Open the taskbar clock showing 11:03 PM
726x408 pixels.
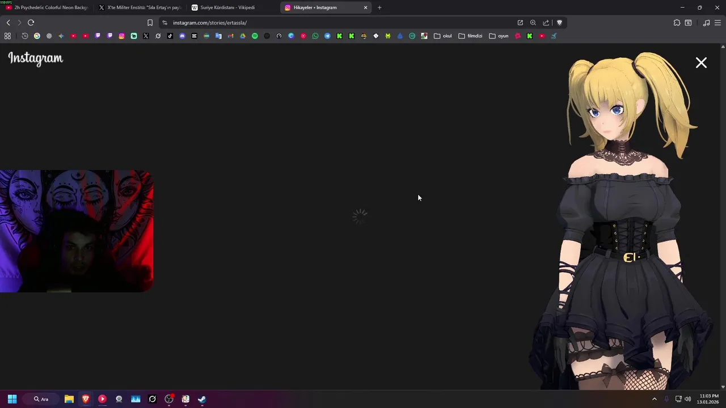[x=709, y=399]
